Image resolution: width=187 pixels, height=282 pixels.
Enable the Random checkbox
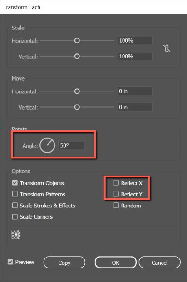click(116, 206)
